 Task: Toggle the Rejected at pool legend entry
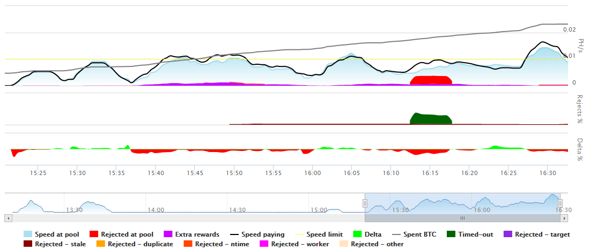[x=122, y=234]
